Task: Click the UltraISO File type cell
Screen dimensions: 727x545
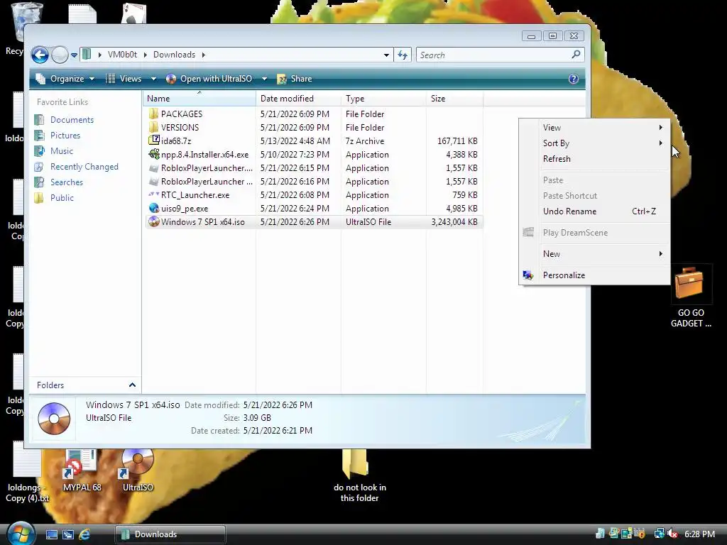Action: (368, 222)
